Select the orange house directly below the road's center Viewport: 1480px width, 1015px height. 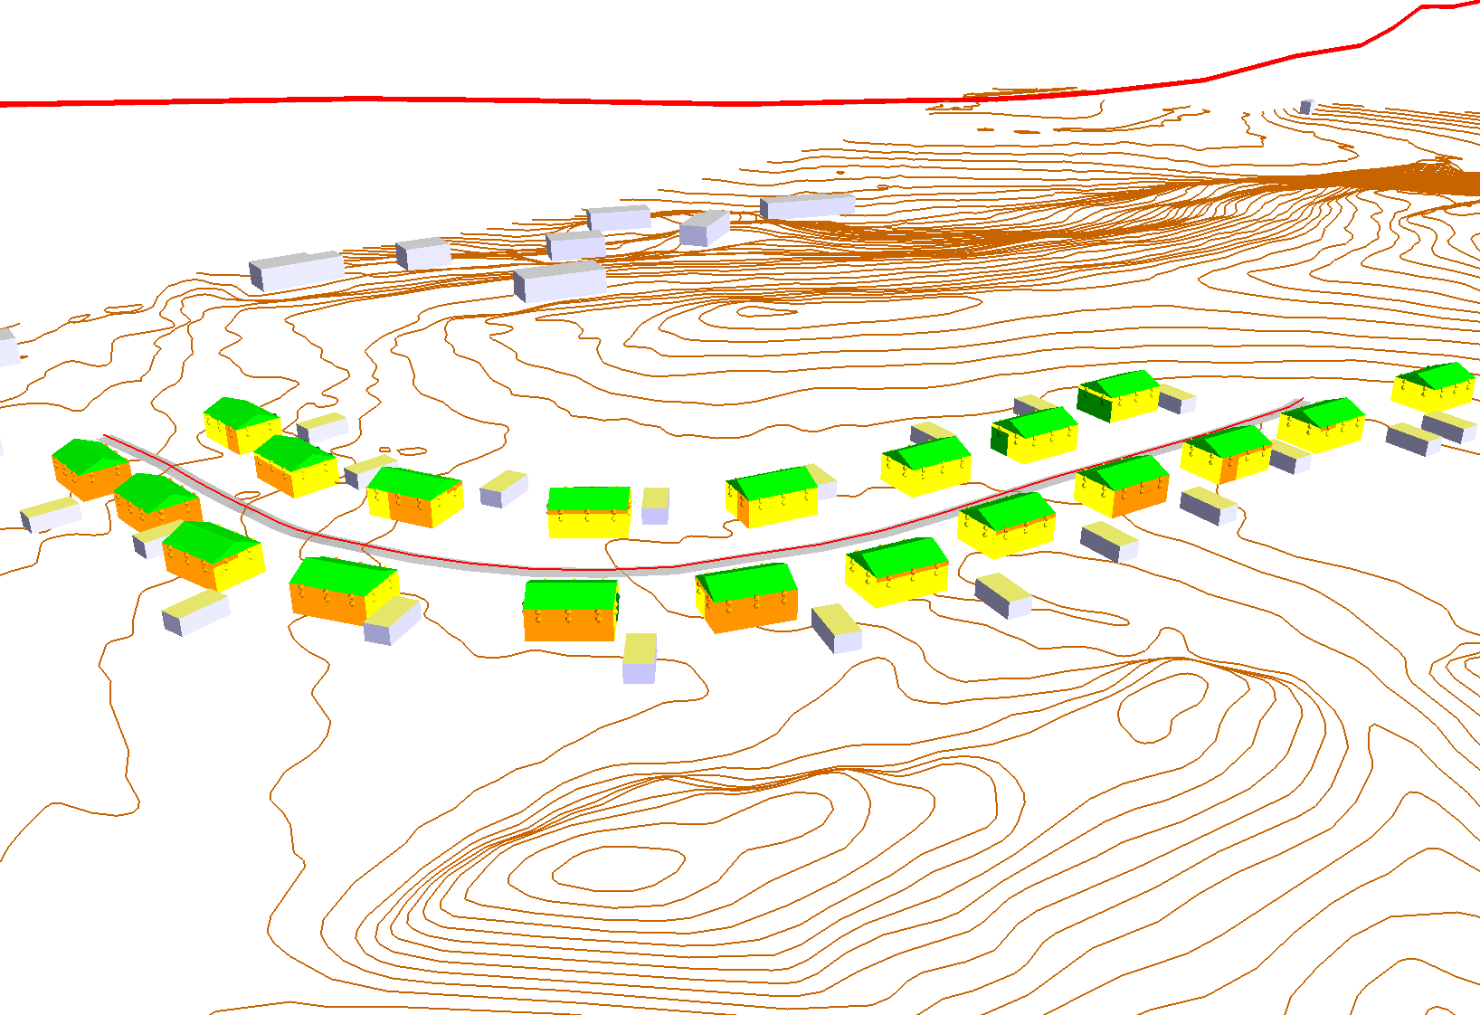[x=570, y=611]
